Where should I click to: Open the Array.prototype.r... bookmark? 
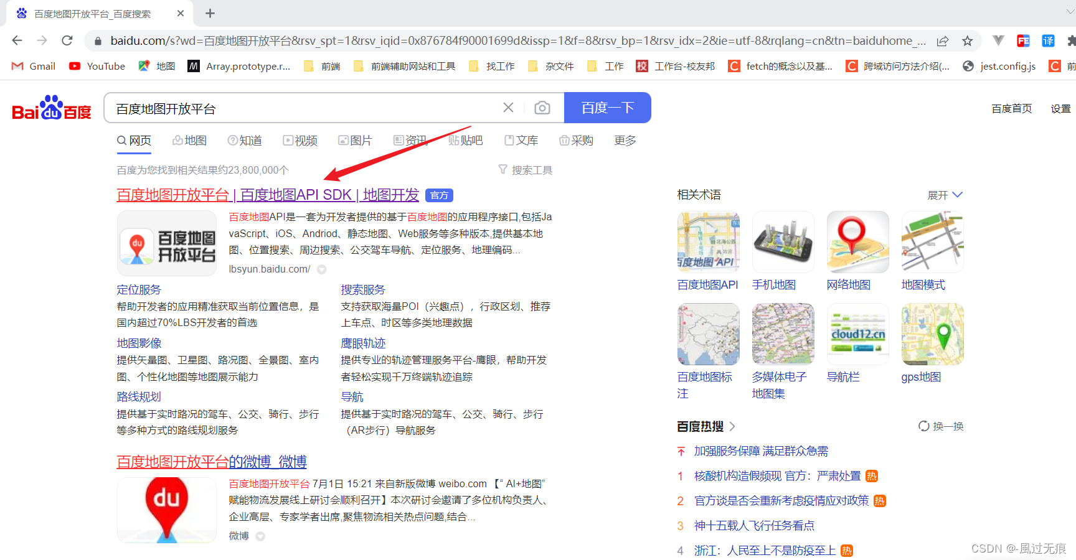pyautogui.click(x=239, y=66)
